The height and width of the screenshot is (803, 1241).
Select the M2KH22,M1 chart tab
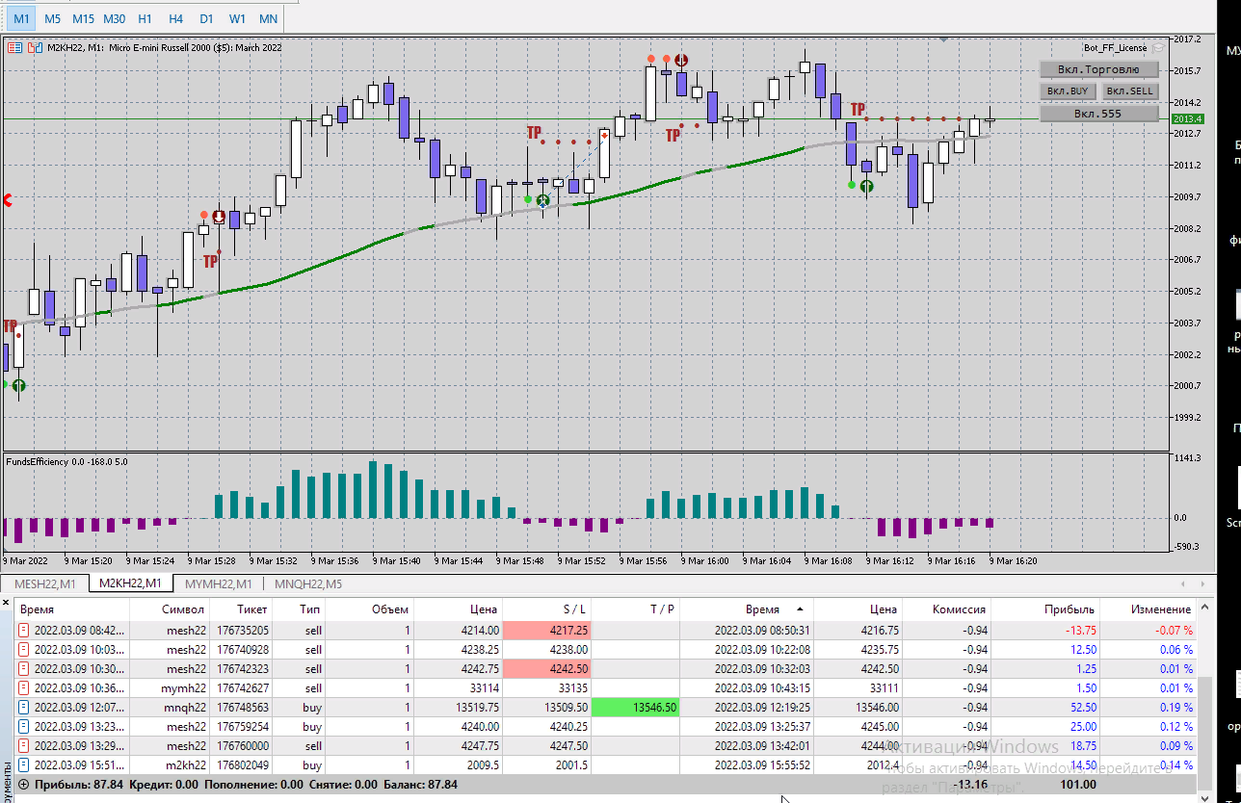129,583
